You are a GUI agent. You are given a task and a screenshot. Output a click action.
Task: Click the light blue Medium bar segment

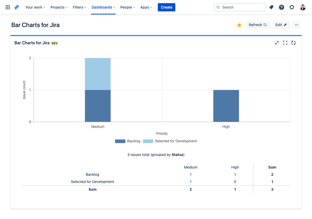click(98, 74)
